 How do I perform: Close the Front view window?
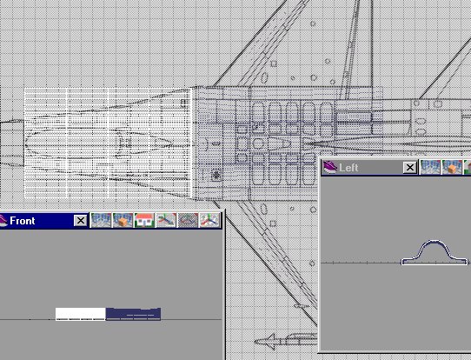pos(81,221)
